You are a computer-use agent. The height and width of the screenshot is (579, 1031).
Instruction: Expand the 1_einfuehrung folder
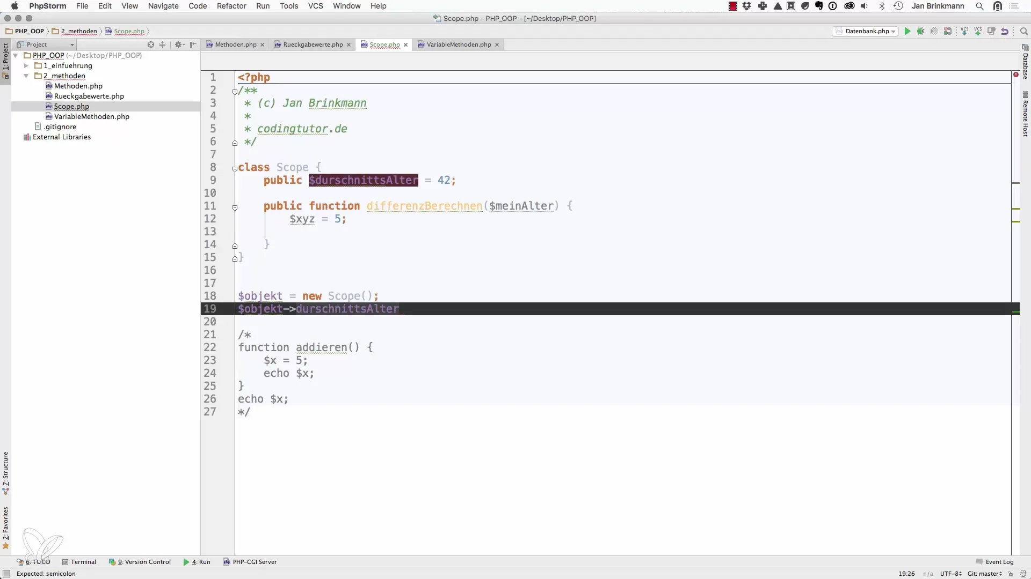[26, 65]
